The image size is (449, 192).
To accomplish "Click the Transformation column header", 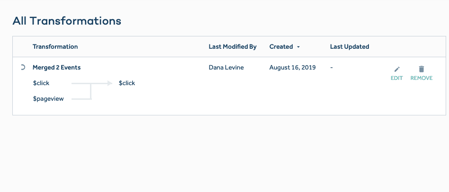I will 55,47.
